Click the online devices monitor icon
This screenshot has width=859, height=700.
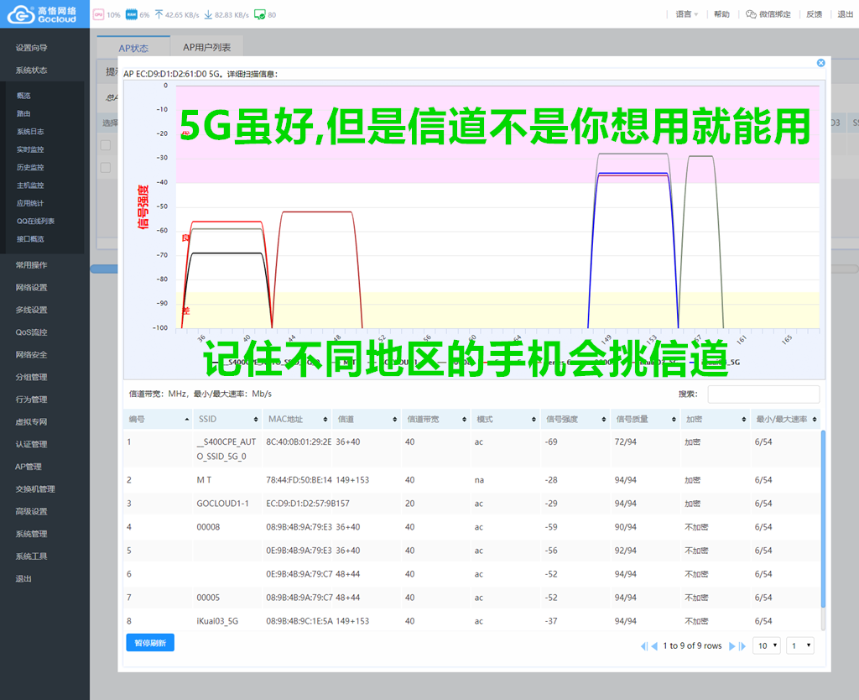tap(260, 14)
